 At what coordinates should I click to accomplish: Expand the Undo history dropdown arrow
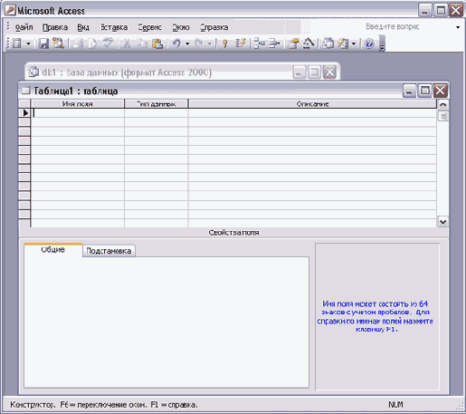pos(187,43)
